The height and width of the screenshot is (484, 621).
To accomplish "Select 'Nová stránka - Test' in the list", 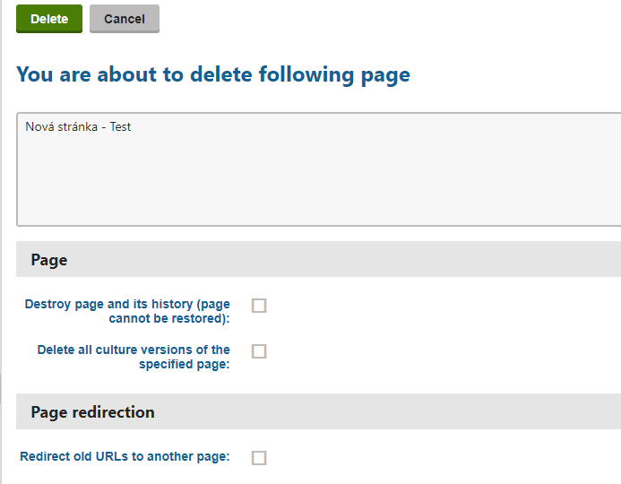I will (78, 127).
